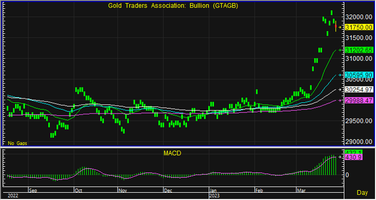Click the green arrow marker beside 31202.65

(x=340, y=50)
